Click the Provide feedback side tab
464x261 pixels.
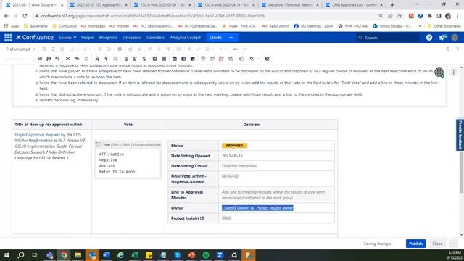pos(460,135)
